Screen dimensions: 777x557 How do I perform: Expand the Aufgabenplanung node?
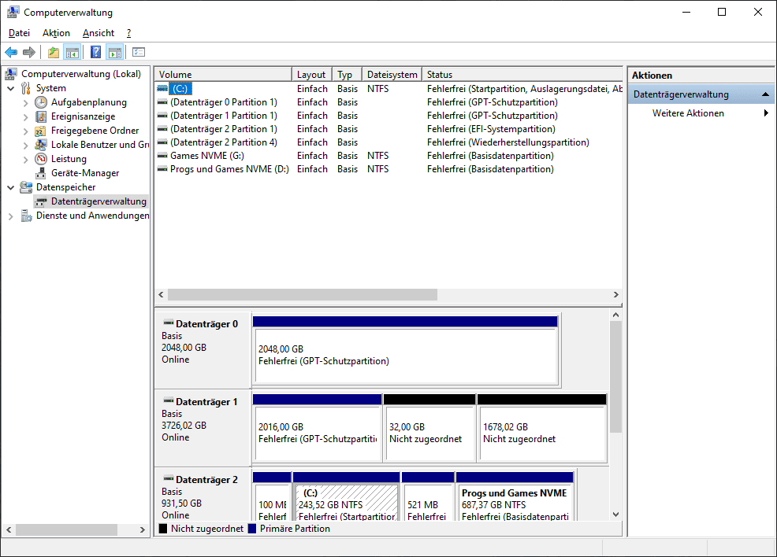(26, 103)
